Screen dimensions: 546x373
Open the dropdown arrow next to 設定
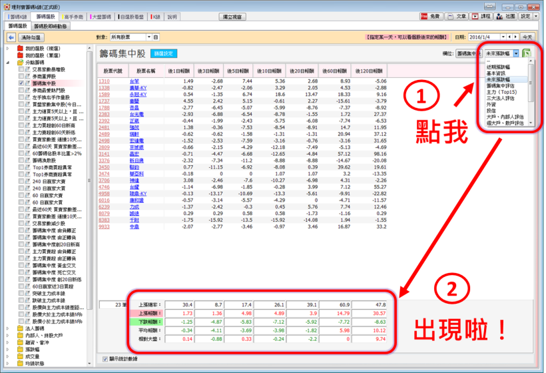point(536,17)
